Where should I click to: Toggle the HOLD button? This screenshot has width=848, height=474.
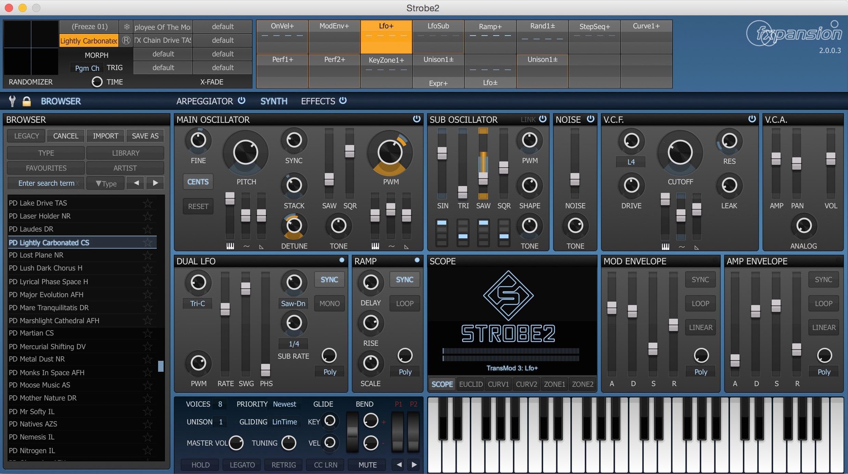pyautogui.click(x=201, y=465)
